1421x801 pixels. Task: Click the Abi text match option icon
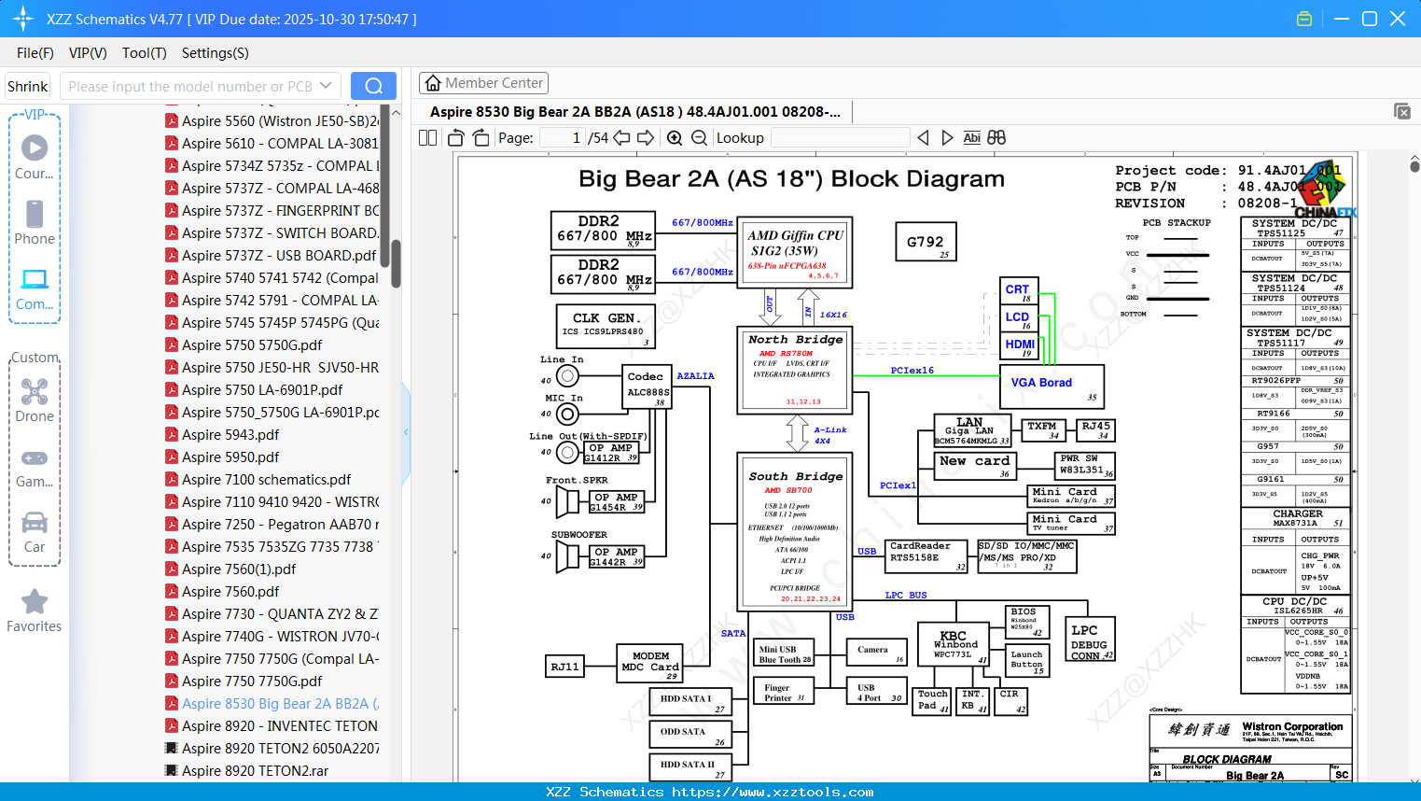[971, 138]
